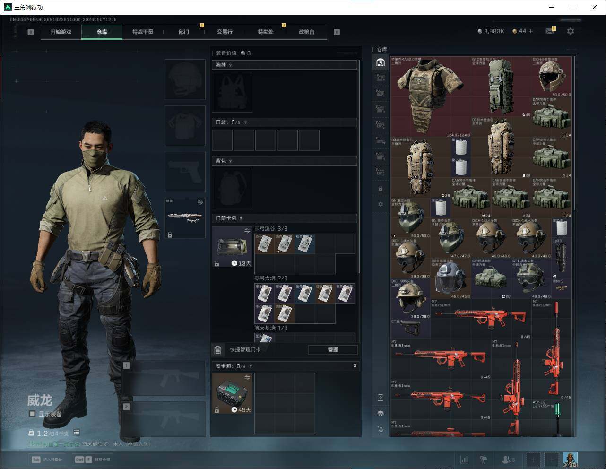Click the 申请入队 link

point(138,443)
